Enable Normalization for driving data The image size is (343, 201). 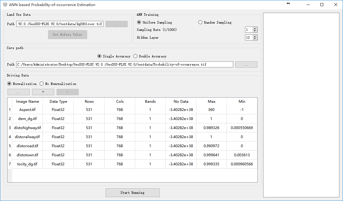pos(9,84)
